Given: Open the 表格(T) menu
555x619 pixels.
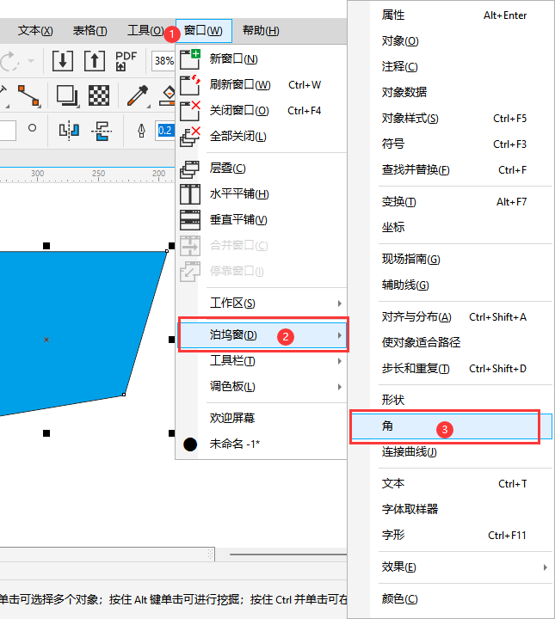Looking at the screenshot, I should (x=89, y=31).
